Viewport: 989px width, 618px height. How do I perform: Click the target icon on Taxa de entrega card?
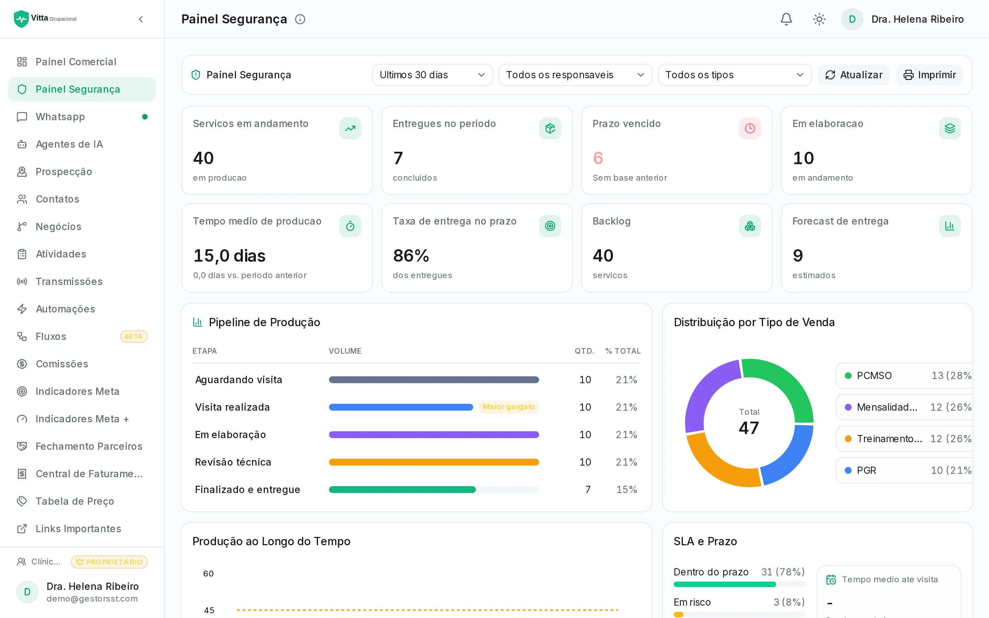[550, 226]
